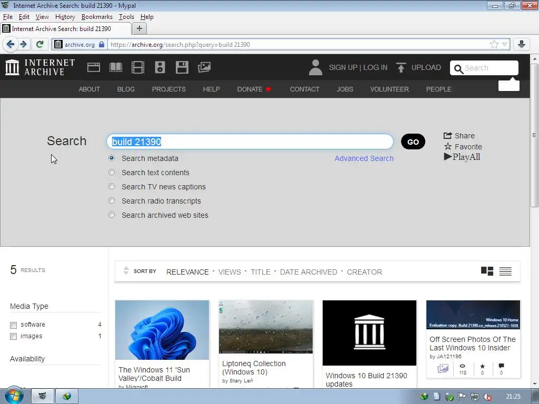Screen dimensions: 539x404
Task: Open the DONATE link
Action: tap(254, 89)
